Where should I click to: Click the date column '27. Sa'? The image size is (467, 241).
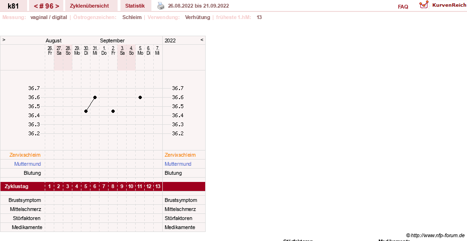[x=59, y=50]
